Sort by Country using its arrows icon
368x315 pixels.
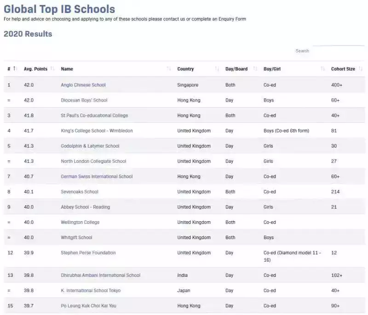click(217, 69)
